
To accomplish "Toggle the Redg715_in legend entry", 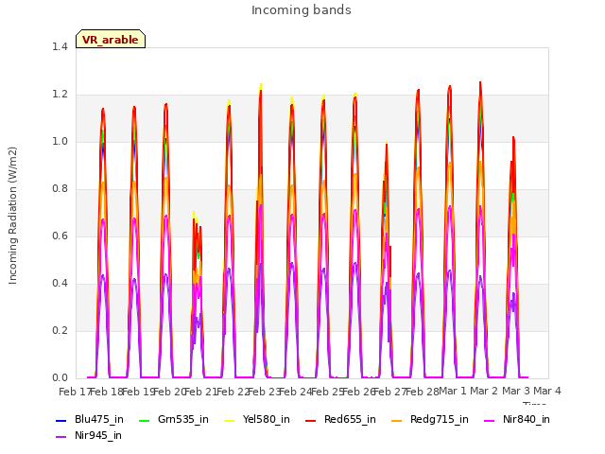I will coord(430,419).
